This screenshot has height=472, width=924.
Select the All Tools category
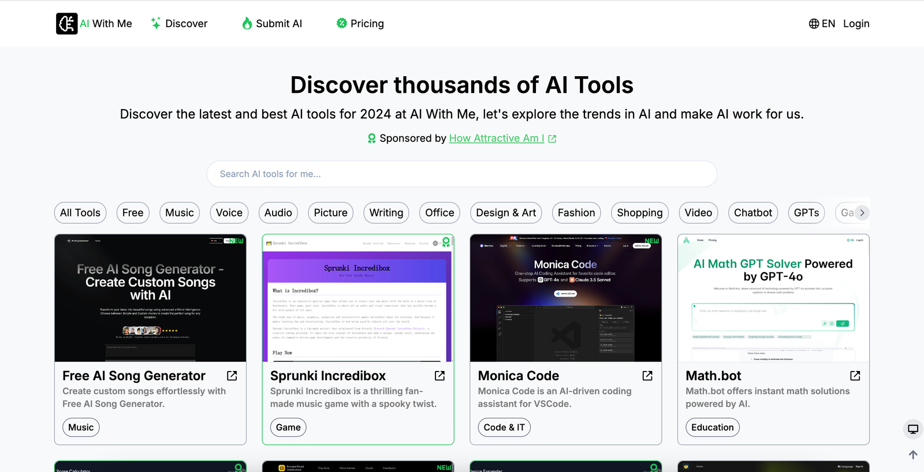tap(80, 213)
